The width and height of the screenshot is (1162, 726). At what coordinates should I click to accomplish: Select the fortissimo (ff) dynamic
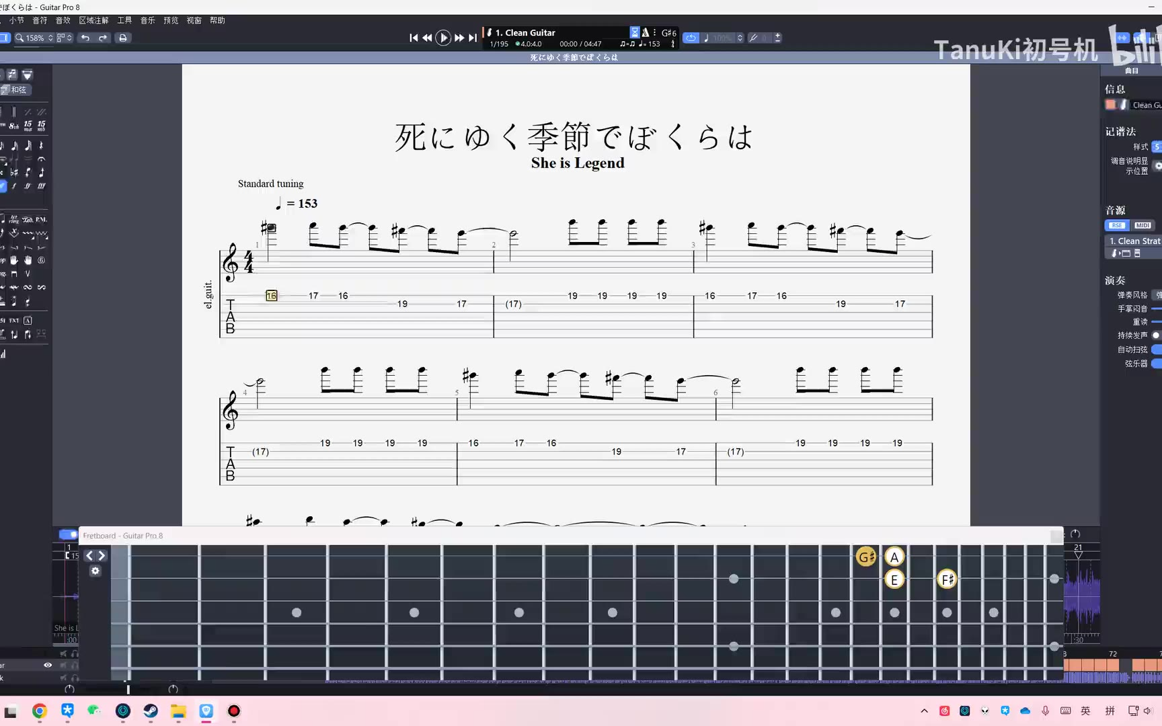tap(28, 186)
